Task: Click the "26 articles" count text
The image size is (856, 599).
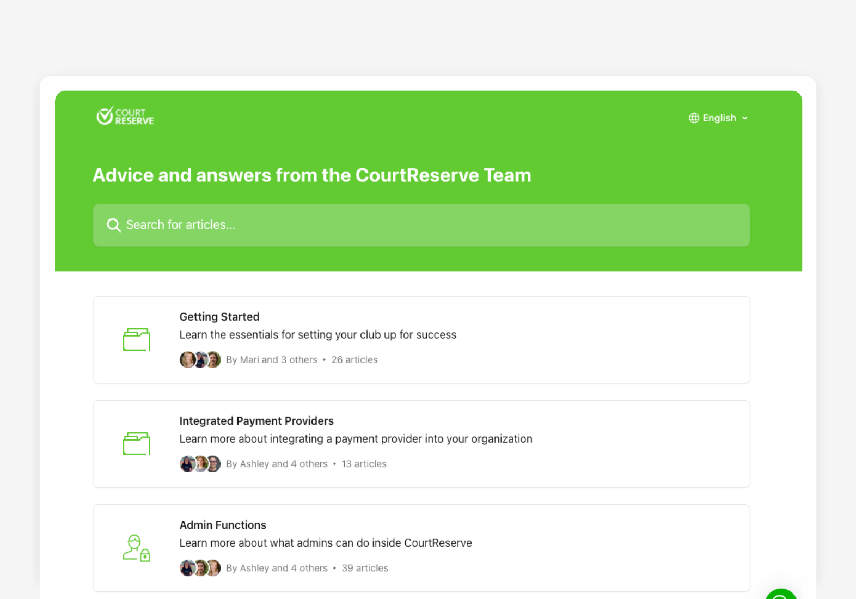Action: click(x=354, y=360)
